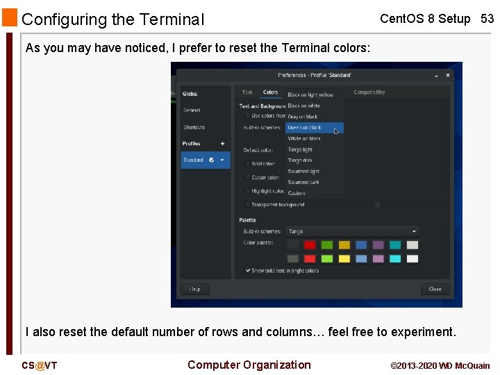Choose Black on light yellow scheme
500x375 pixels.
coord(315,94)
